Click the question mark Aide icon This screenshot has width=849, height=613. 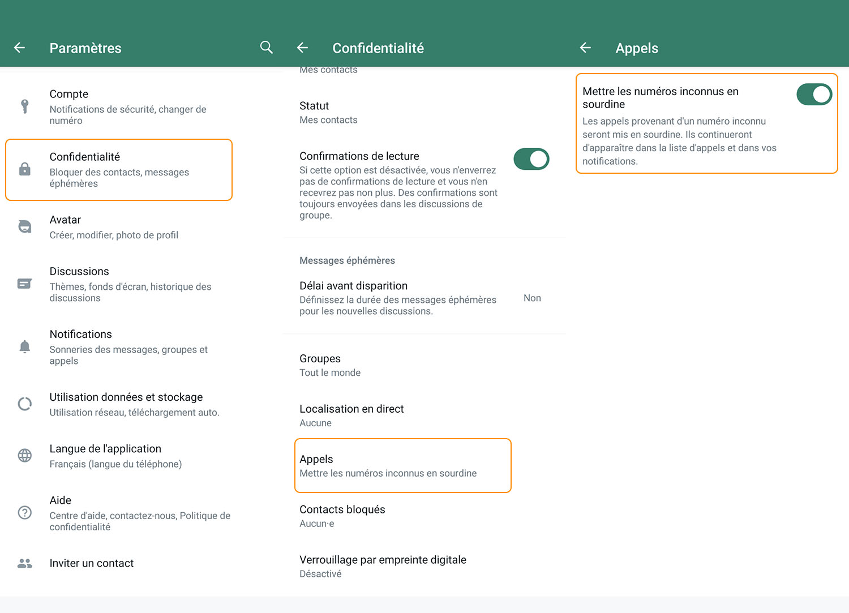[x=25, y=512]
